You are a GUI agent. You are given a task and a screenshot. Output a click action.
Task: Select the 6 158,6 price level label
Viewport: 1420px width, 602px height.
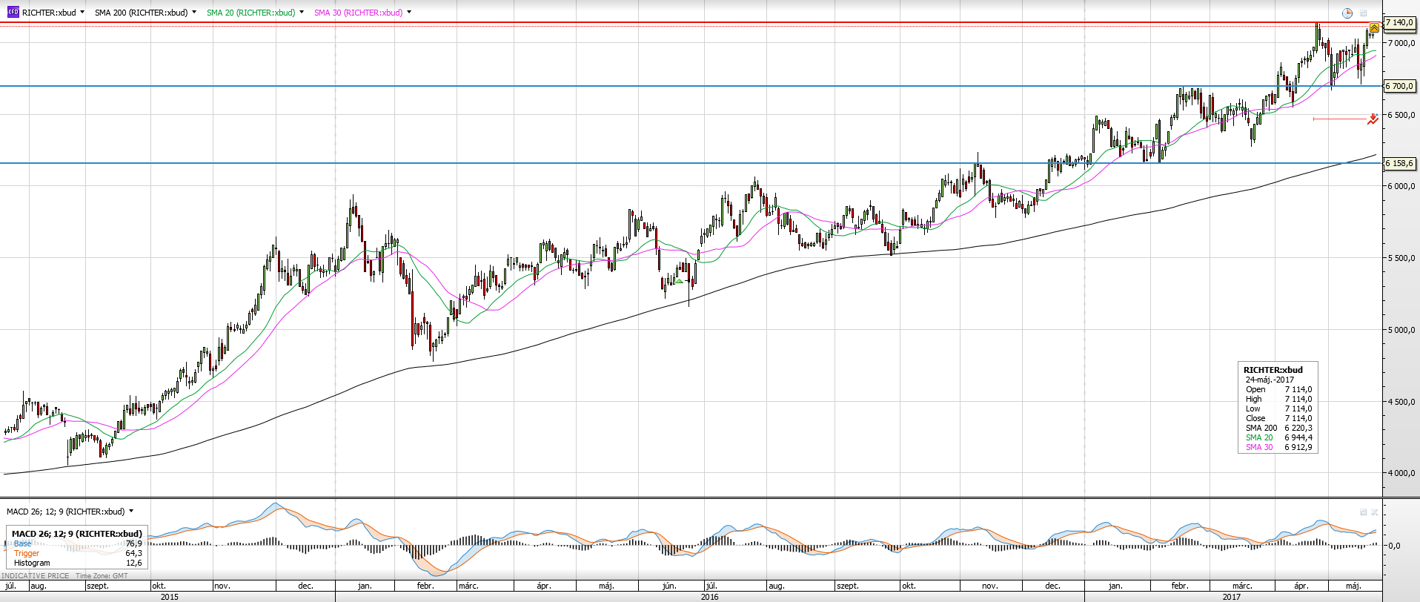[x=1399, y=163]
